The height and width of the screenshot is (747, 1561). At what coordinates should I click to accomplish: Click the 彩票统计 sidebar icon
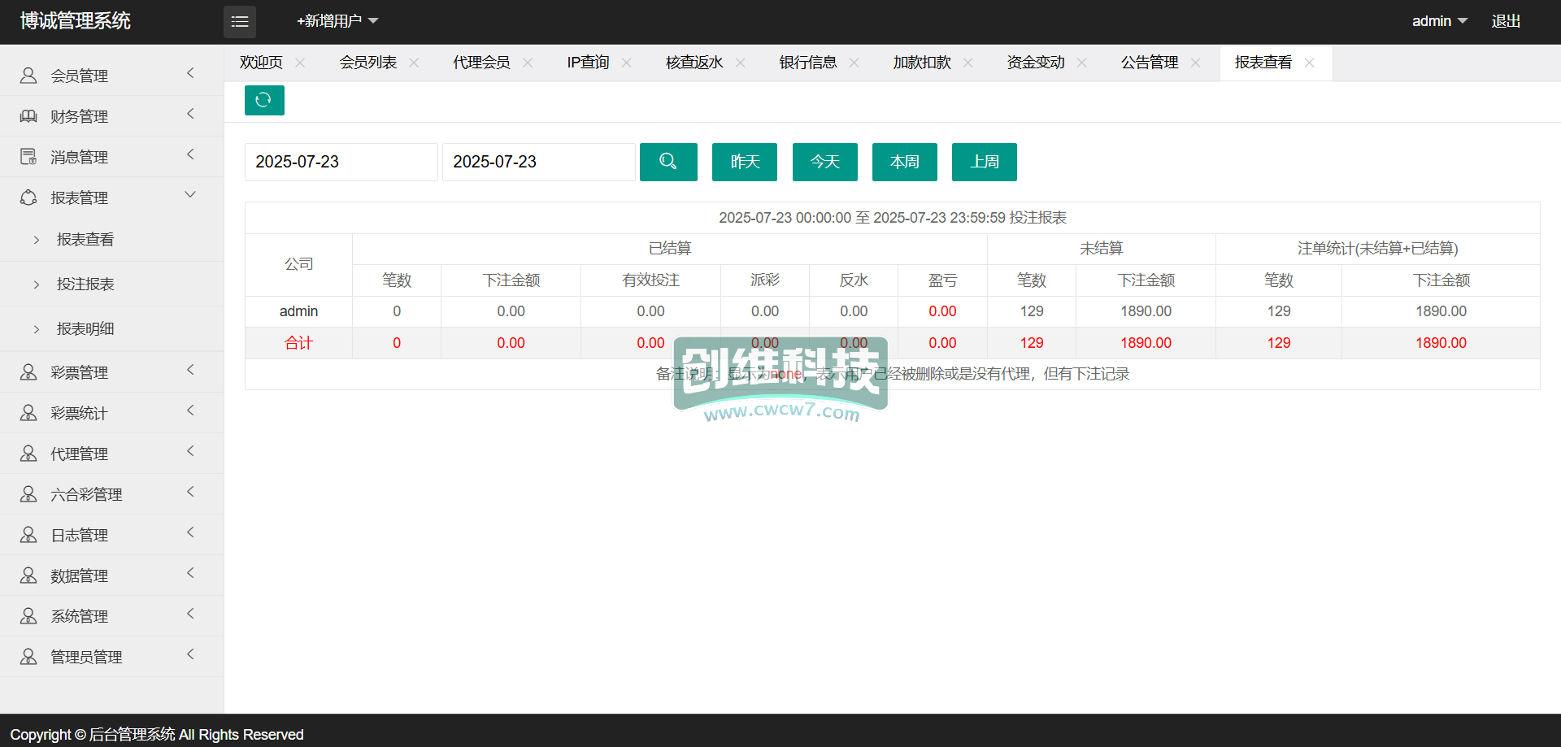coord(28,413)
